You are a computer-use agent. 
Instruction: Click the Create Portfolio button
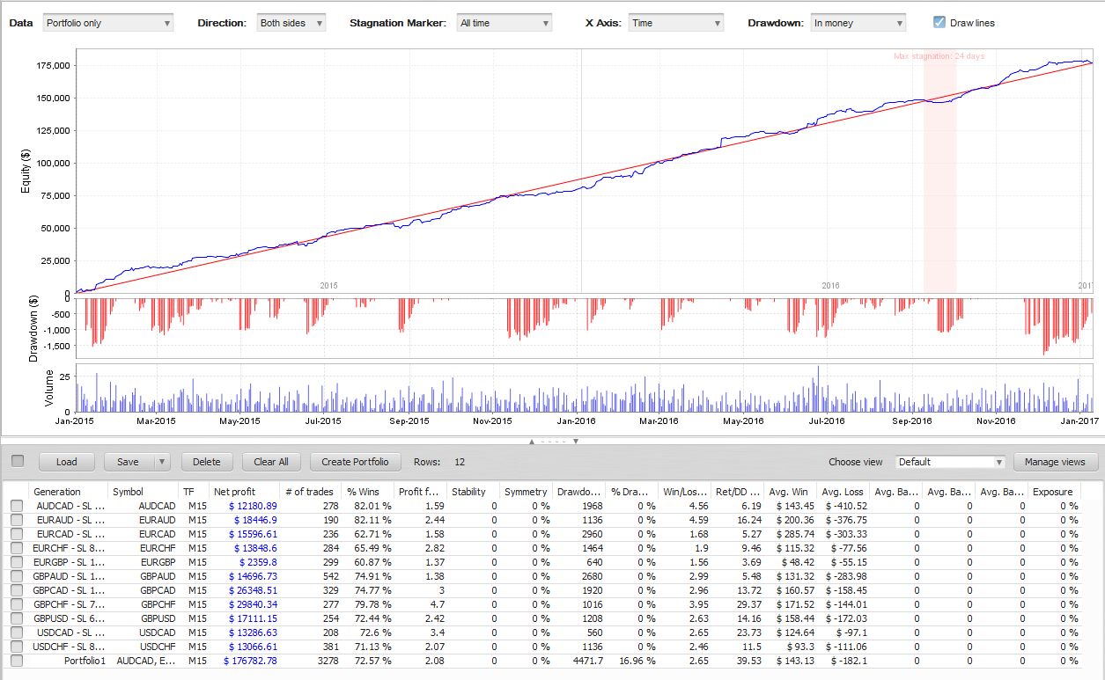pos(356,462)
